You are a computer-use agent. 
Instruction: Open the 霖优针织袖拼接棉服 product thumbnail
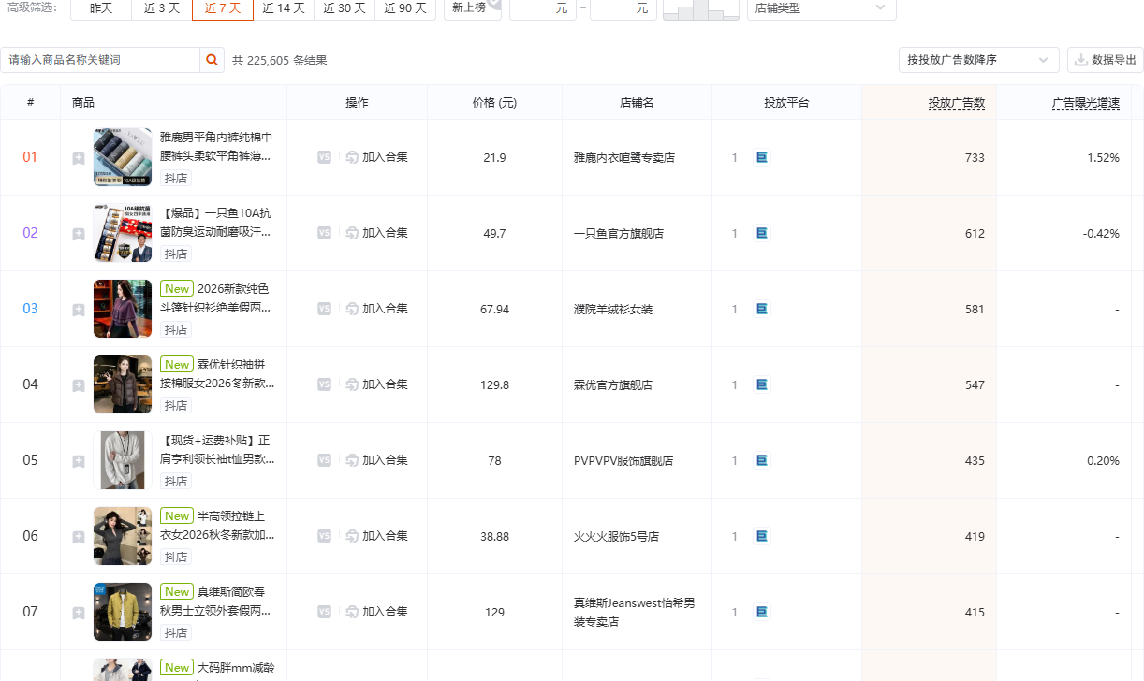coord(123,384)
